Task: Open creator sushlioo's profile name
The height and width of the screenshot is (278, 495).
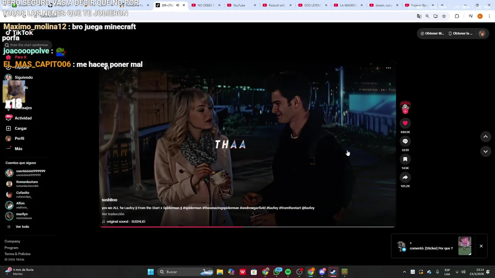Action: [109, 200]
